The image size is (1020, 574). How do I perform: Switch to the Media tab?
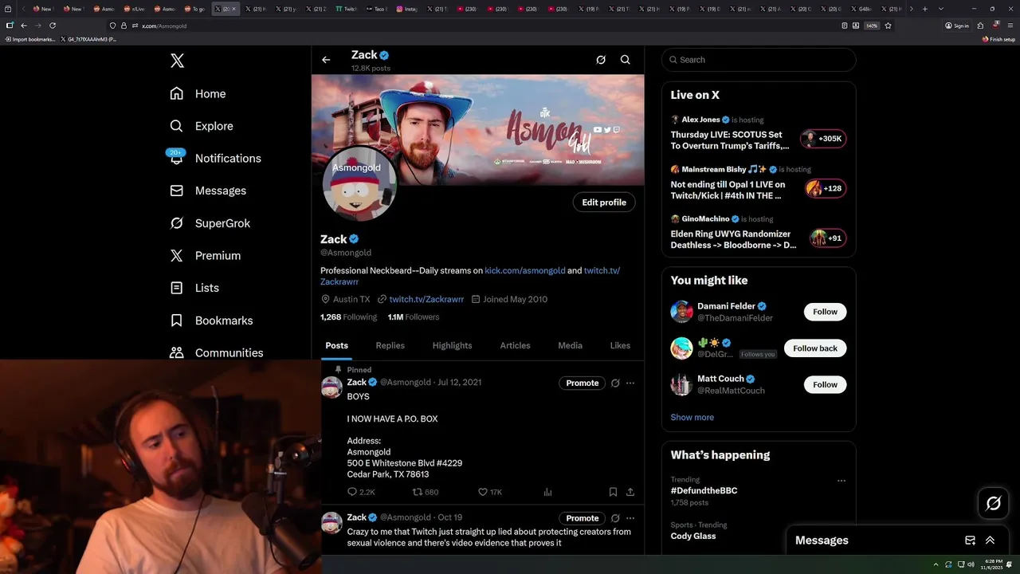[x=570, y=345]
